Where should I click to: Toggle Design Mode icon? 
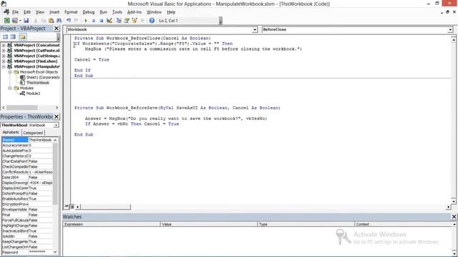click(x=109, y=21)
